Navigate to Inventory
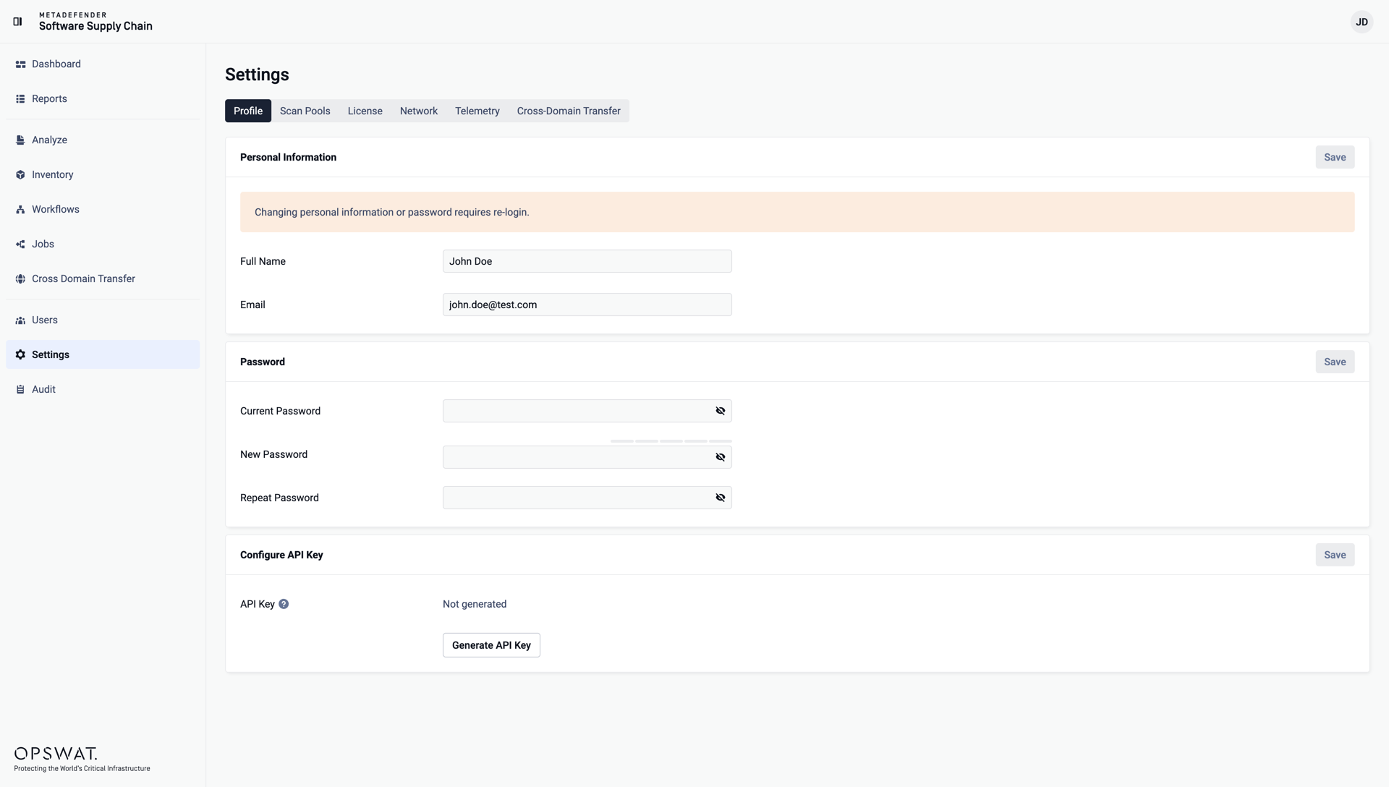The image size is (1389, 787). (103, 175)
